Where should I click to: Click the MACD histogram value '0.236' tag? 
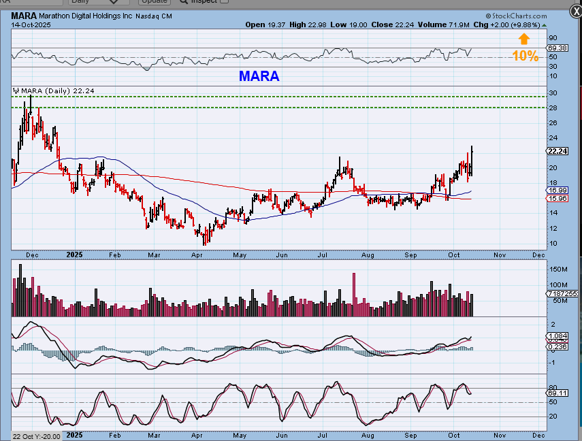557,346
